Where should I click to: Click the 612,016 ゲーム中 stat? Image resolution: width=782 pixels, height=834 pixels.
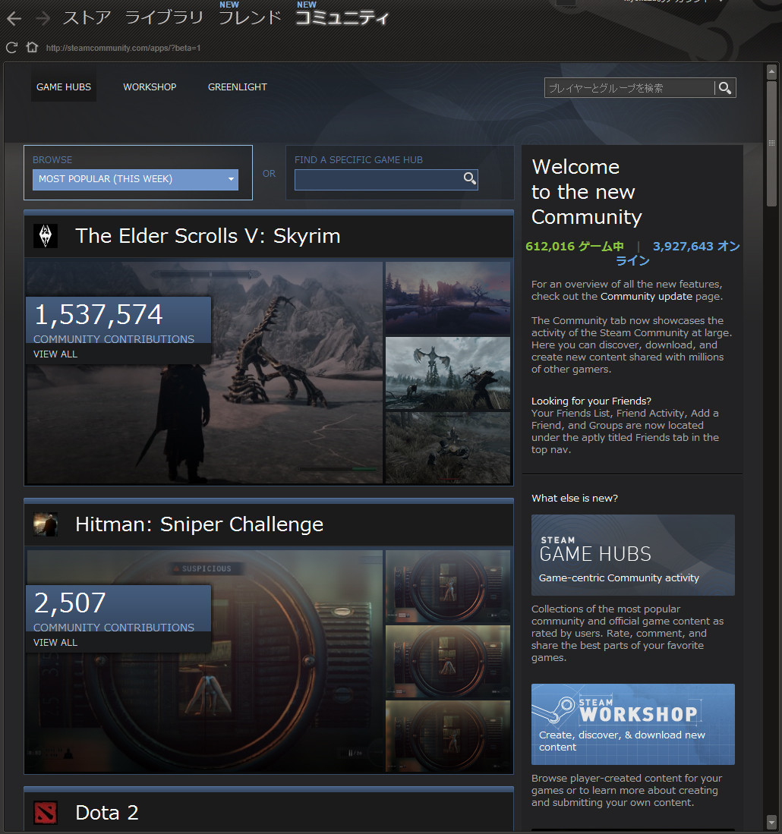click(x=575, y=247)
